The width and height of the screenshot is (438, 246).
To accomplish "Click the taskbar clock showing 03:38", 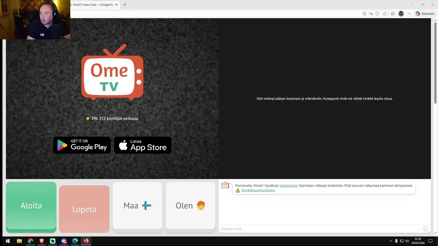I will [x=418, y=241].
